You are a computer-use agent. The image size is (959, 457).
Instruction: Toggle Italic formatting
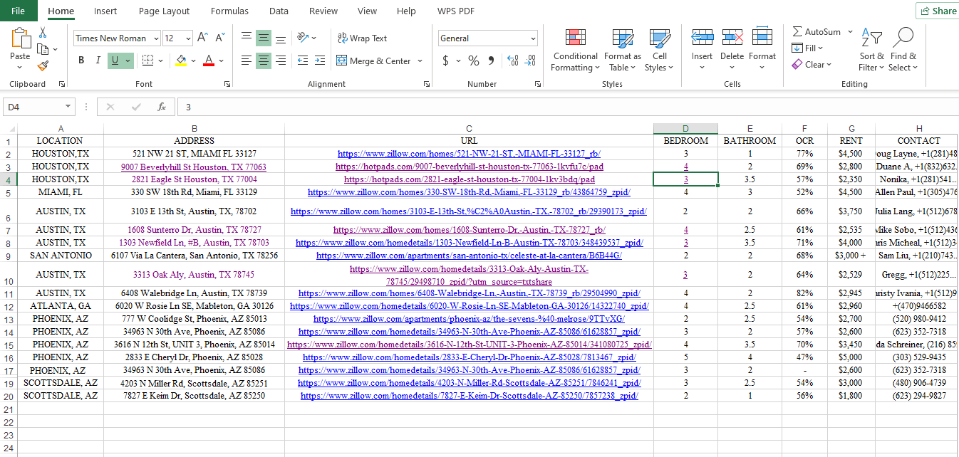(x=98, y=61)
